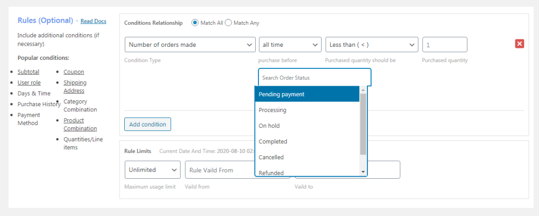539x216 pixels.
Task: Click the Conditions Relationship label
Action: 153,23
